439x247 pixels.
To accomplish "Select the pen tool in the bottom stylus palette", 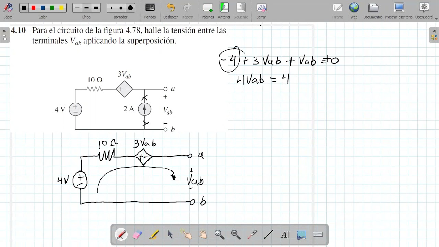I will tap(121, 235).
